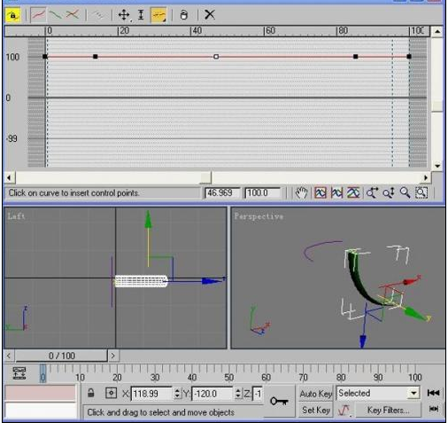Image resolution: width=448 pixels, height=423 pixels.
Task: Click the control point position field 46.969
Action: click(x=221, y=193)
